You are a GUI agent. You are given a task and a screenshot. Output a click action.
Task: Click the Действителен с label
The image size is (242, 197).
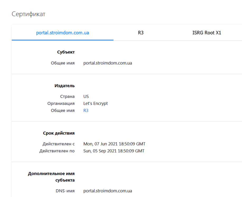[58, 144]
